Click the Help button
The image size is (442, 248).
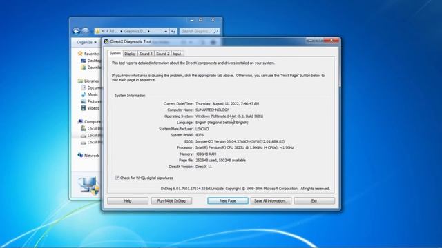128,200
